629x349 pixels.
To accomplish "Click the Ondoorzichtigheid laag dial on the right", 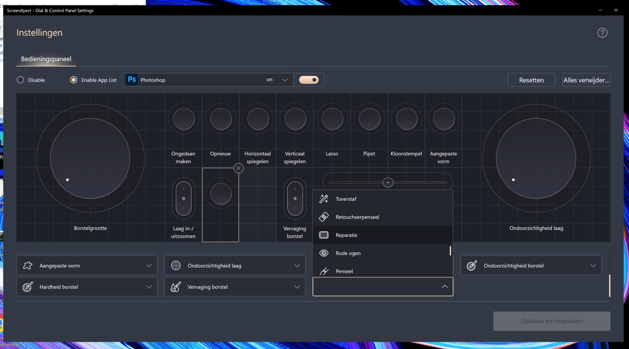I will tap(536, 158).
